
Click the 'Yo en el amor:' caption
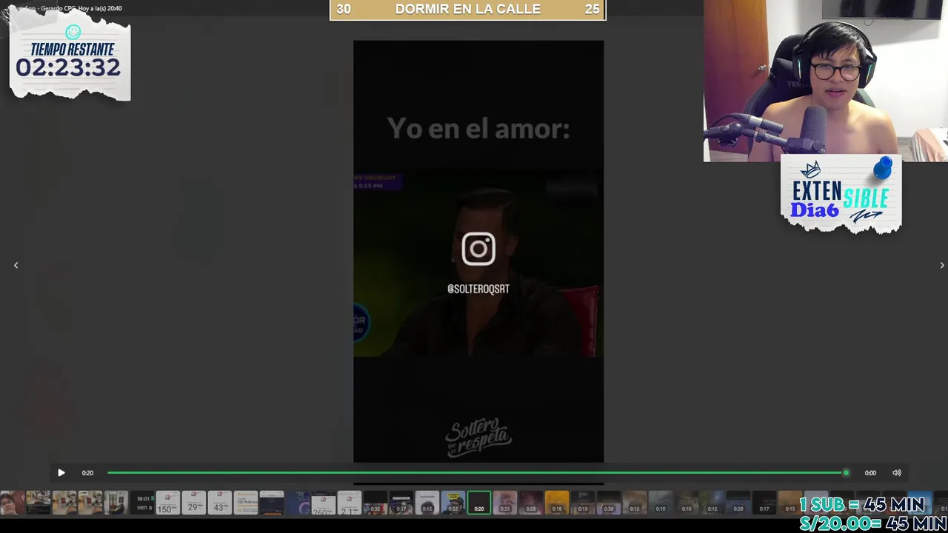pyautogui.click(x=478, y=128)
